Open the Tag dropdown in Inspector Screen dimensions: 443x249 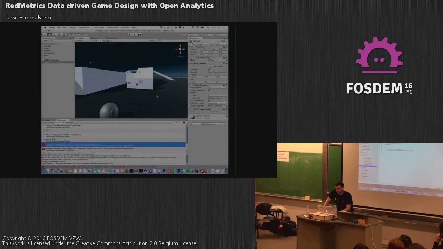click(x=203, y=44)
